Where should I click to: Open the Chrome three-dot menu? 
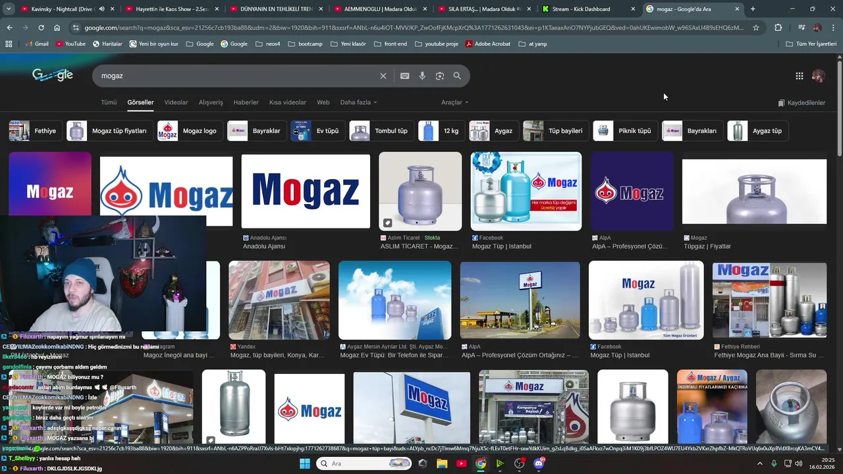(x=832, y=28)
